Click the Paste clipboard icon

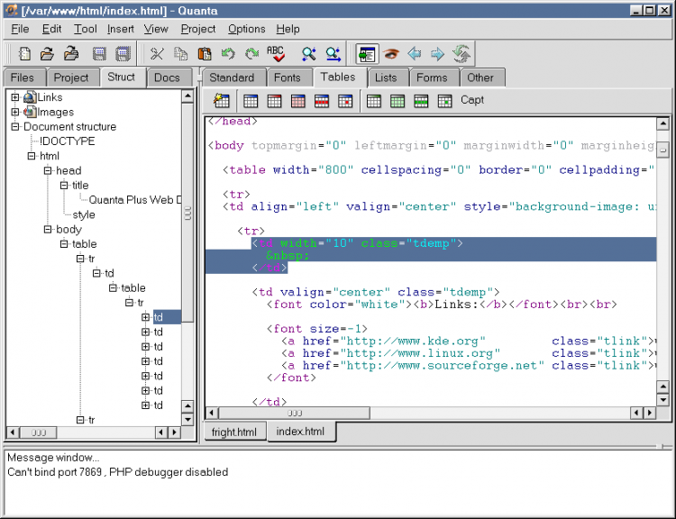(205, 54)
